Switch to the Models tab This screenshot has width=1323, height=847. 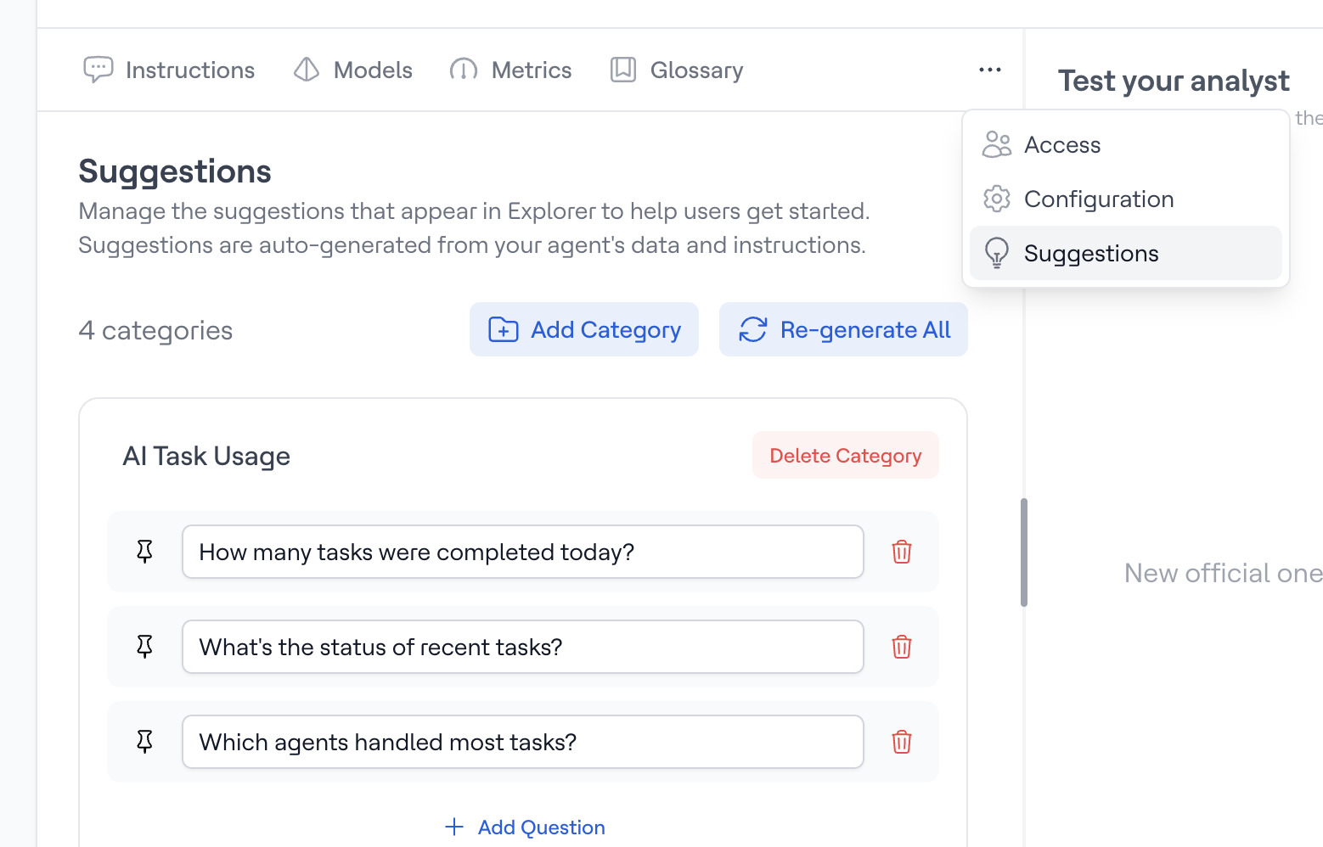tap(353, 70)
